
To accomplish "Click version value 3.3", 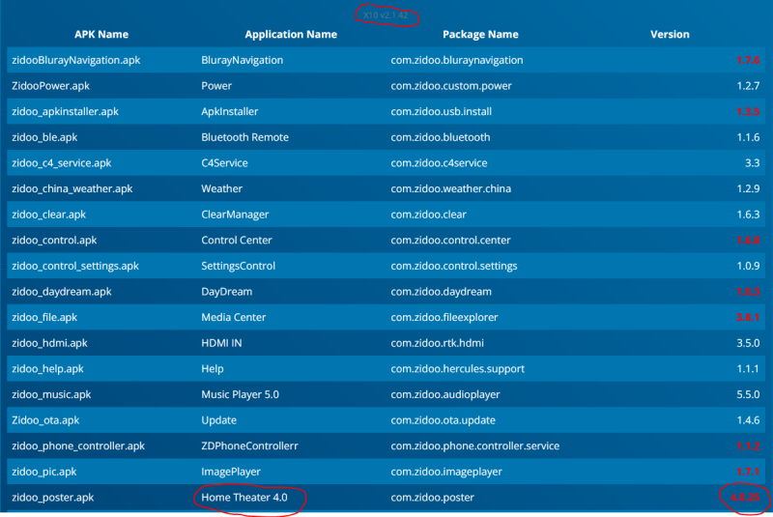I will tap(752, 163).
